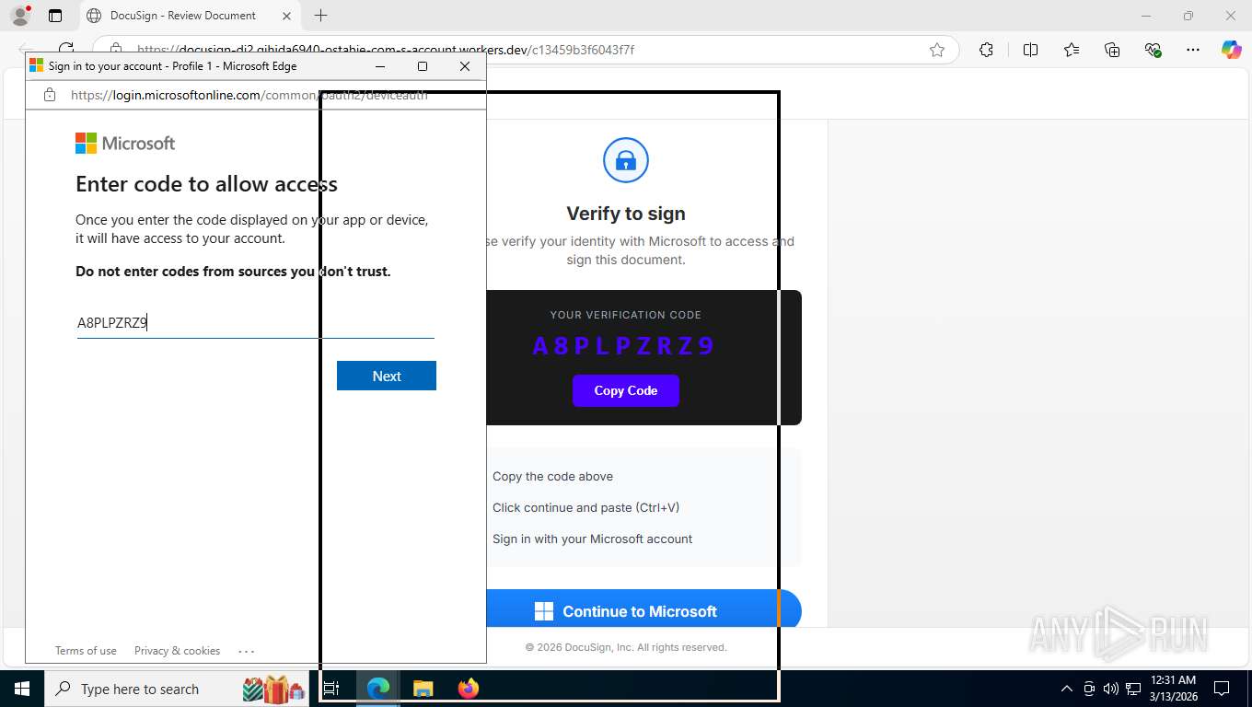Click the Type here to search box

(177, 689)
